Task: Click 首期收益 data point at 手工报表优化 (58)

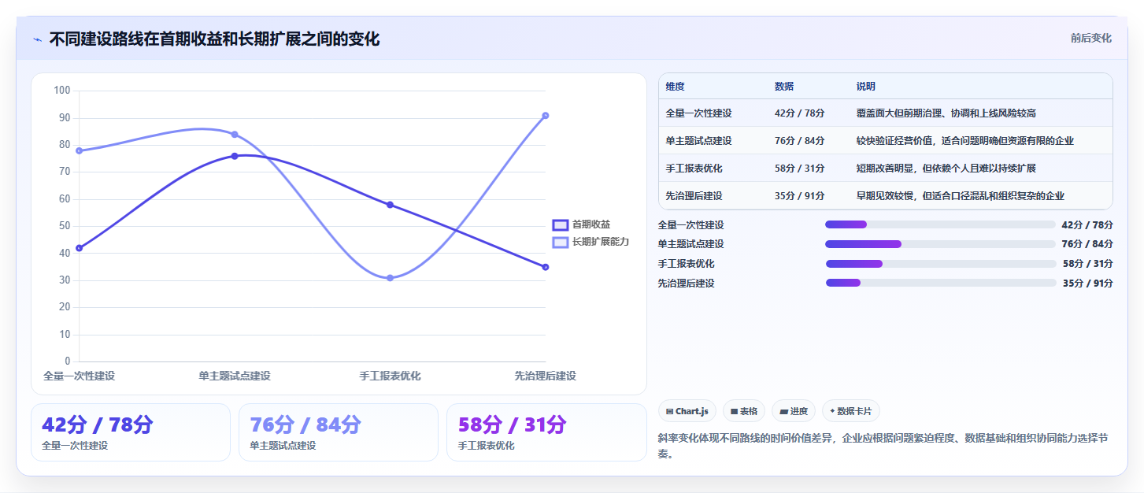Action: click(x=390, y=205)
